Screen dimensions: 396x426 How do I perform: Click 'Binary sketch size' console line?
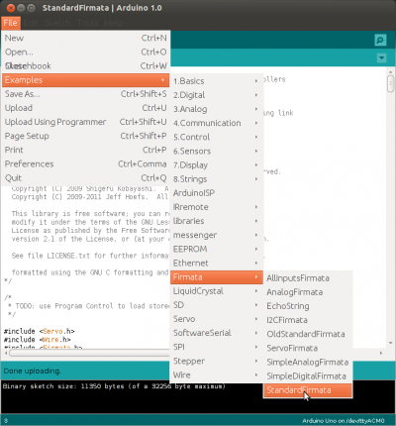[114, 386]
